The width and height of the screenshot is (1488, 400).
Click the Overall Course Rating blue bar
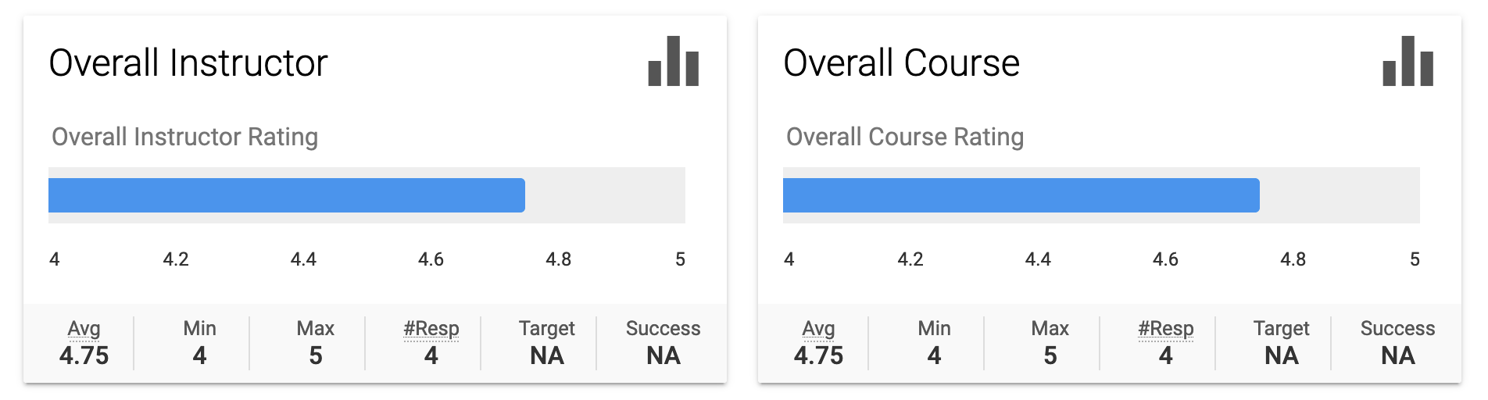click(x=1021, y=195)
